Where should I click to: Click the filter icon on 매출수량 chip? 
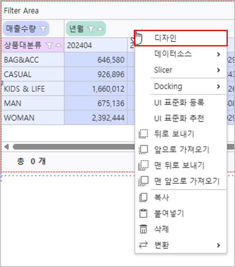point(43,29)
